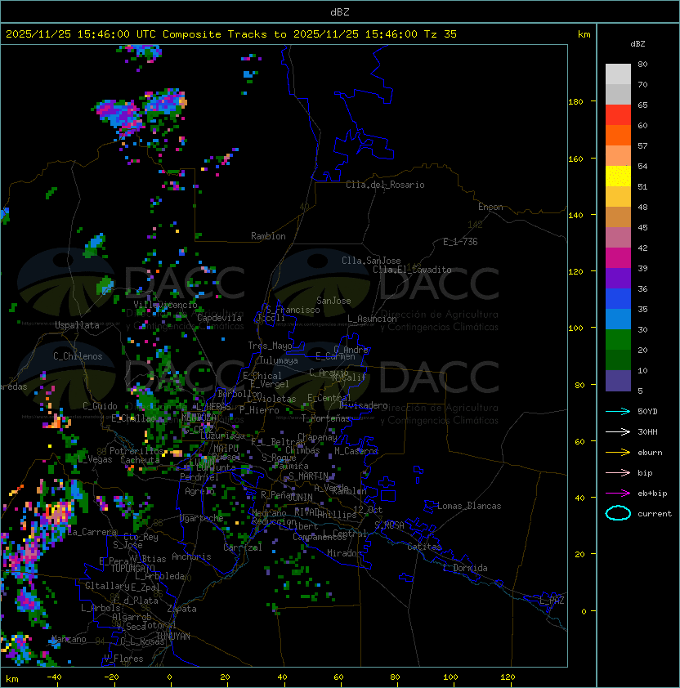
Task: Click the 'L_Dormida' map label
Action: click(x=465, y=568)
